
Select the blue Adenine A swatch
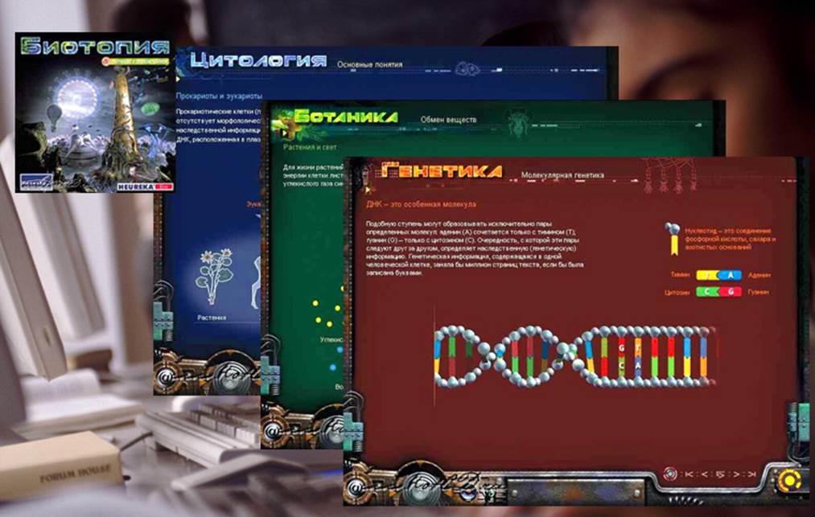731,275
